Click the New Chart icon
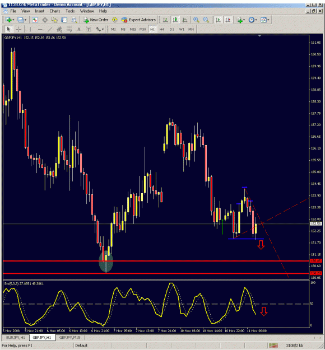This screenshot has height=350, width=325. (8, 20)
